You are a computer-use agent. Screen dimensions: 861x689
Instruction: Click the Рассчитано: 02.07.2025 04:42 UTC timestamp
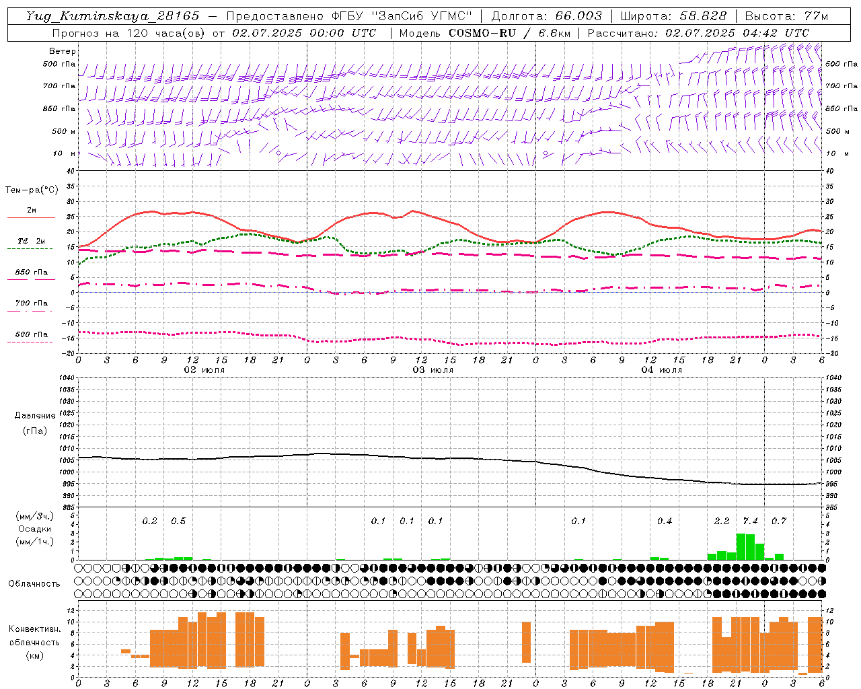coord(698,33)
